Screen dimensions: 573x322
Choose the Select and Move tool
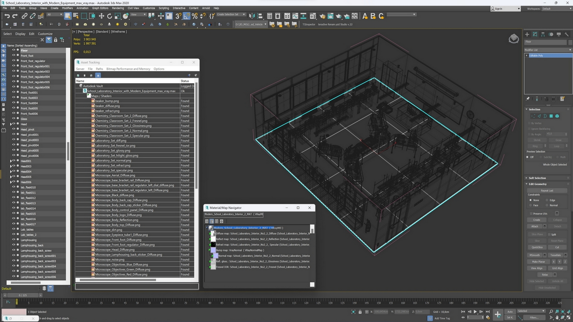pos(101,16)
